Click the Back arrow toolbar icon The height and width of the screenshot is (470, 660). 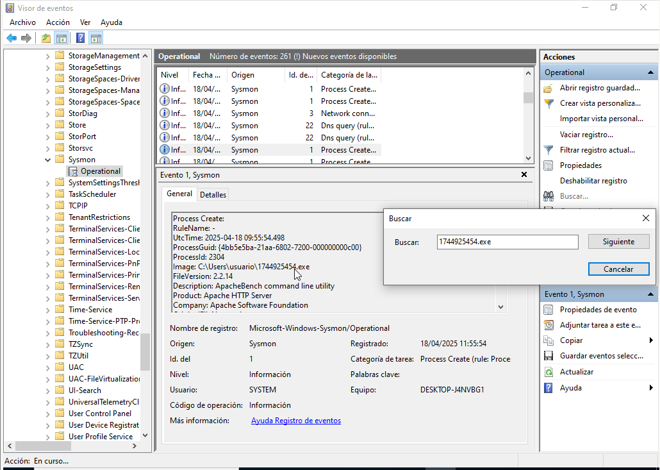12,38
